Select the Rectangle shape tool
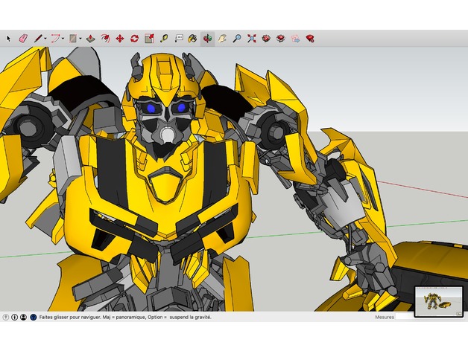This screenshot has height=351, width=468. (x=73, y=39)
